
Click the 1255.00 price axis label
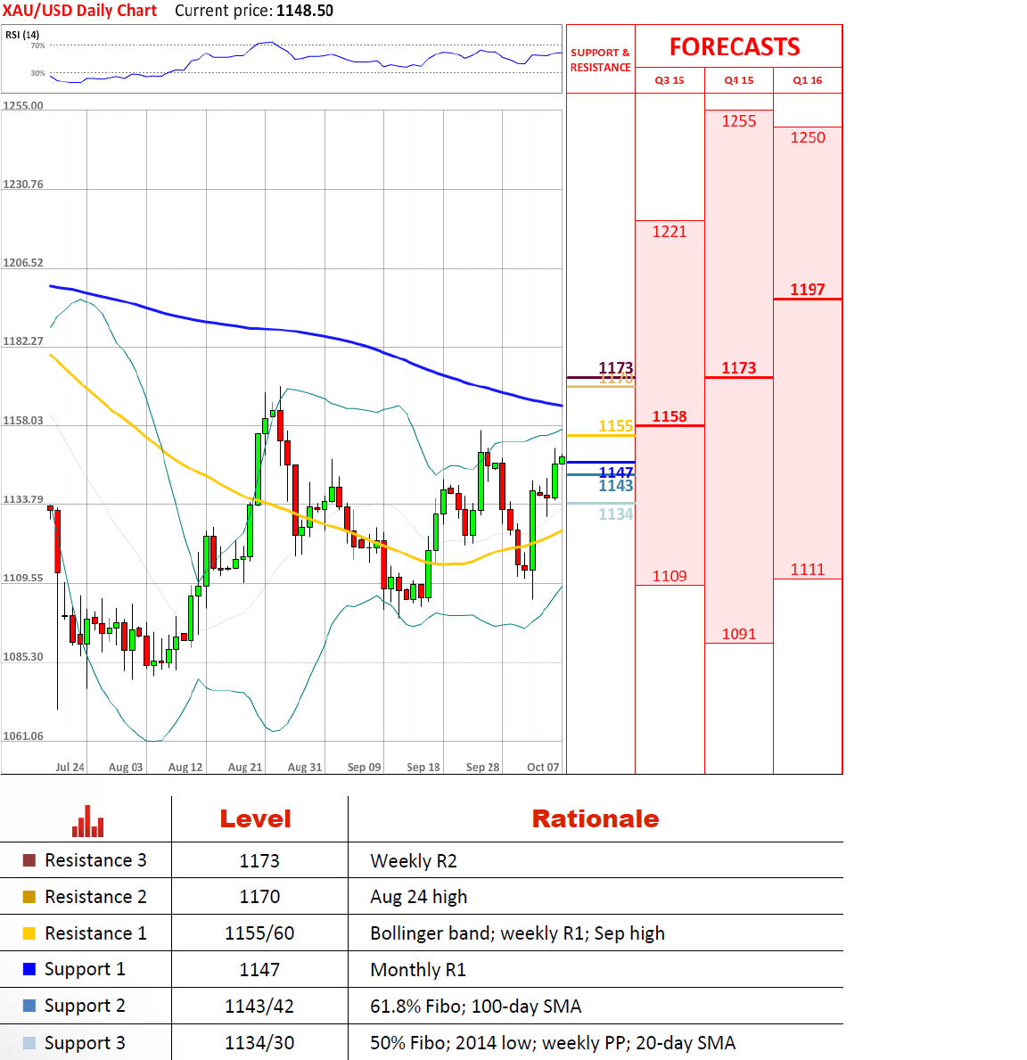pos(23,105)
